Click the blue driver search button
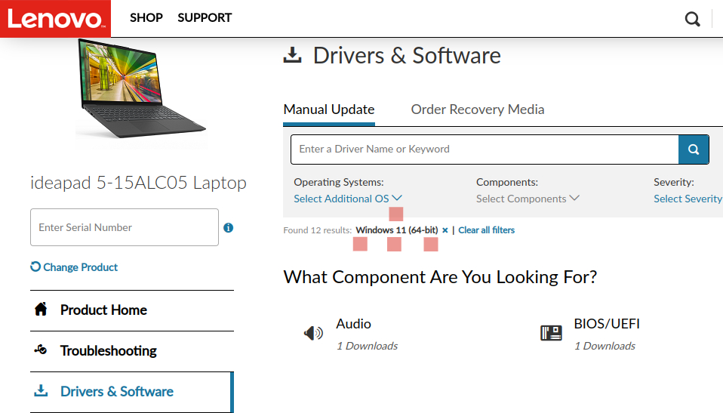 (694, 149)
